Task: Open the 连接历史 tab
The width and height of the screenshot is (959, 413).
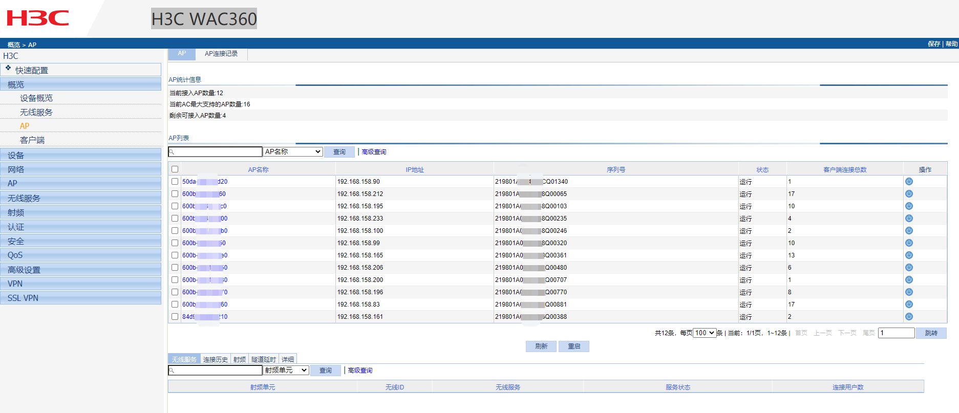Action: click(216, 359)
